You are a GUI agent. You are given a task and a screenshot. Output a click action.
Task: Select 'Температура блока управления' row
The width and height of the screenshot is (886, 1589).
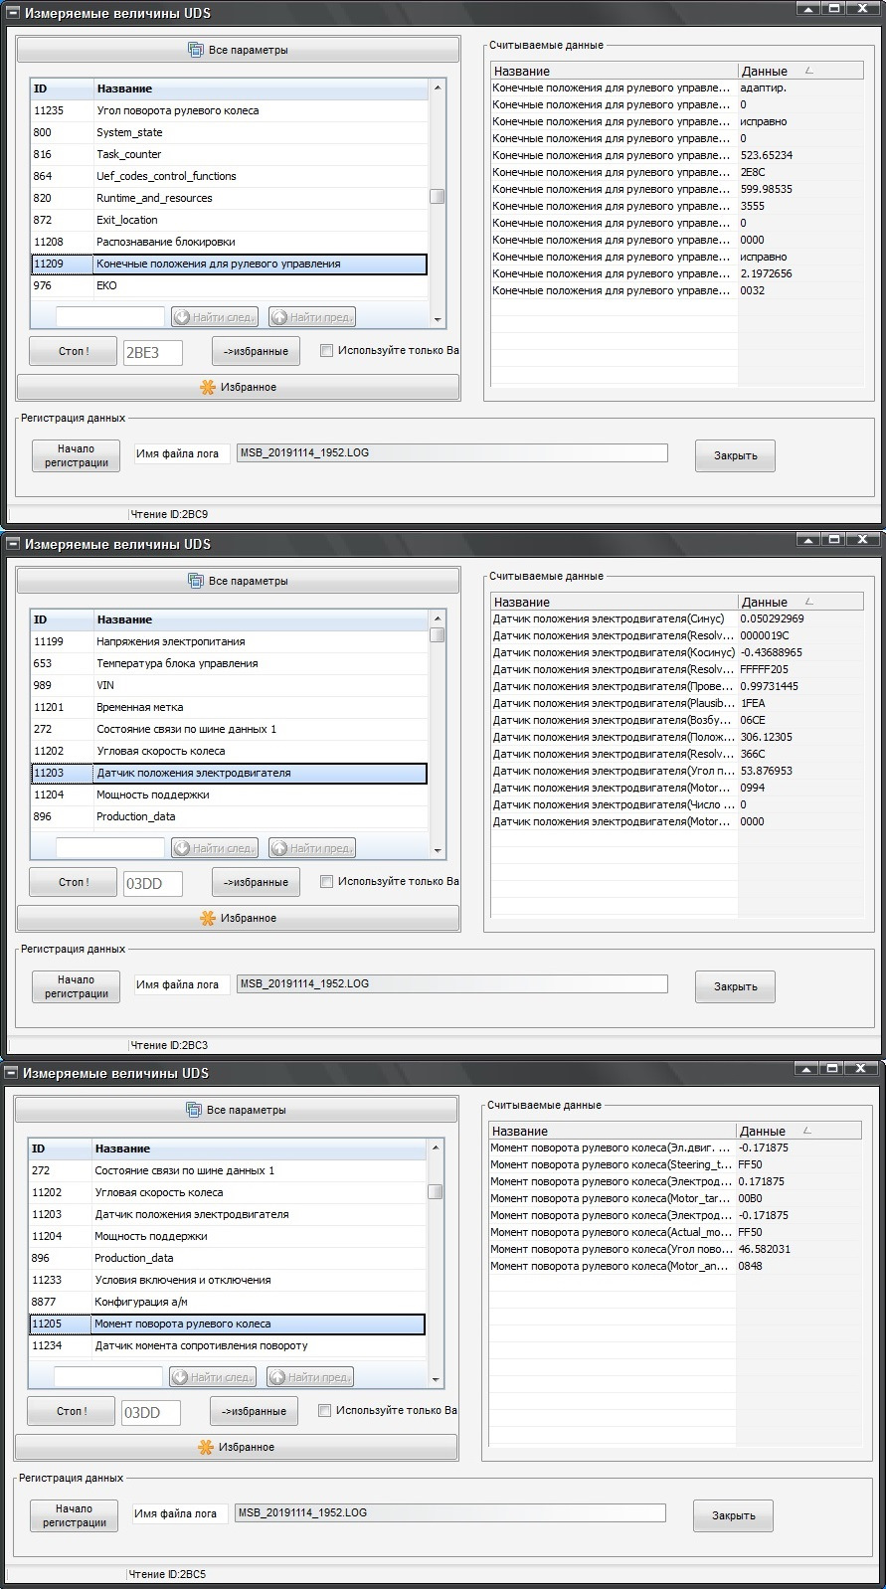[229, 663]
